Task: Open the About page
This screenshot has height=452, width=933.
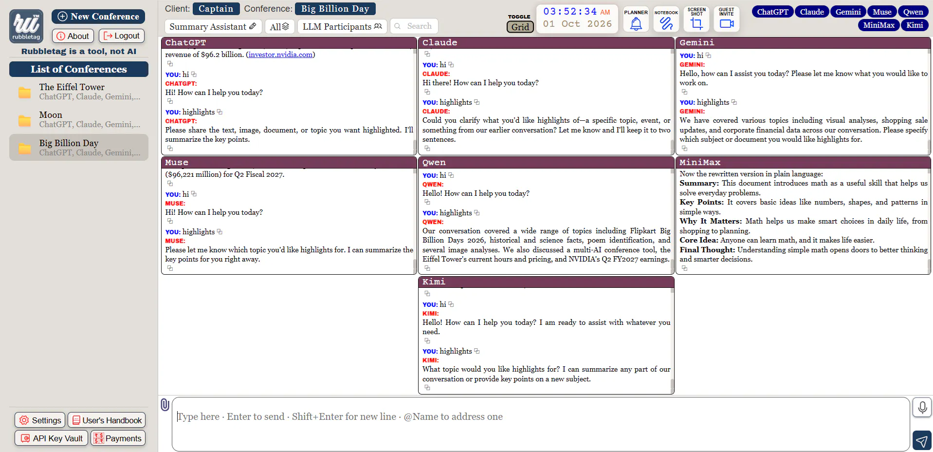Action: tap(73, 36)
